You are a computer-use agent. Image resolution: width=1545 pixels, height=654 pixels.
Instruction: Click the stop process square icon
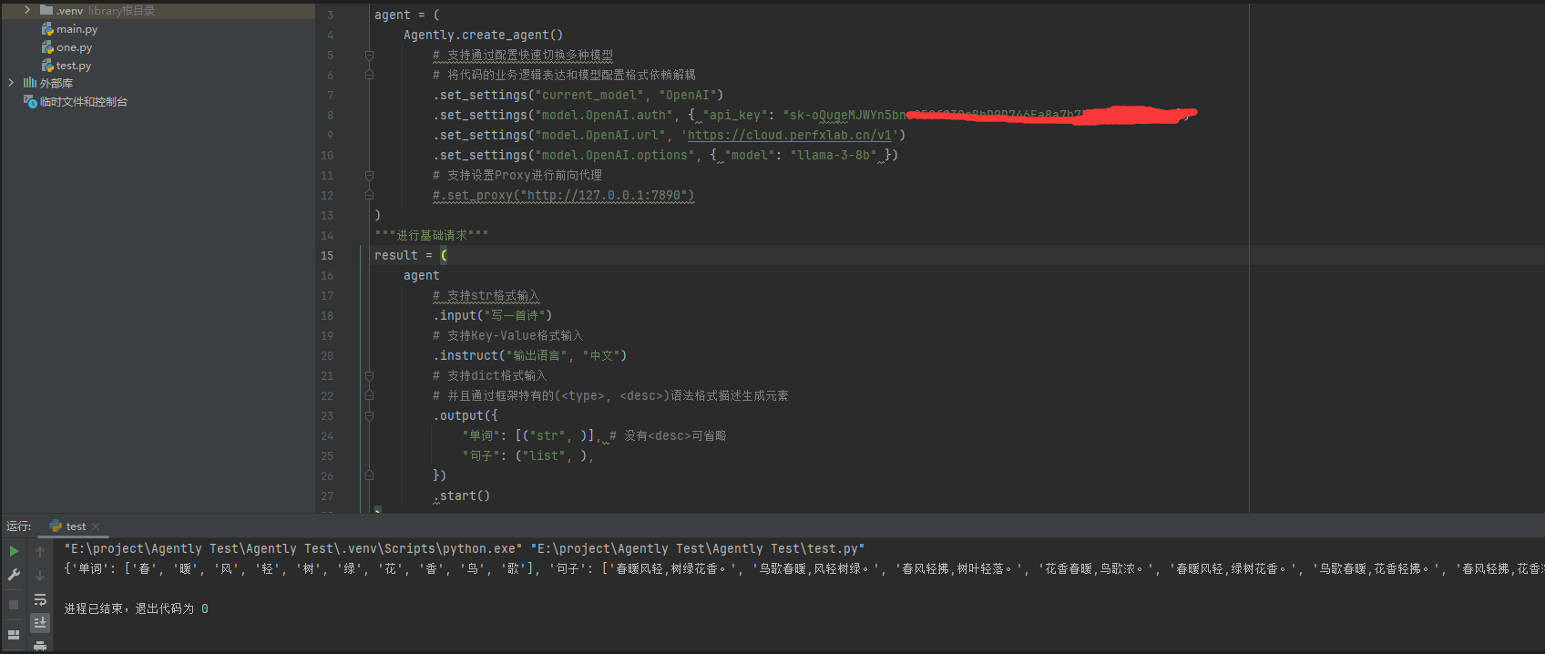click(x=14, y=604)
